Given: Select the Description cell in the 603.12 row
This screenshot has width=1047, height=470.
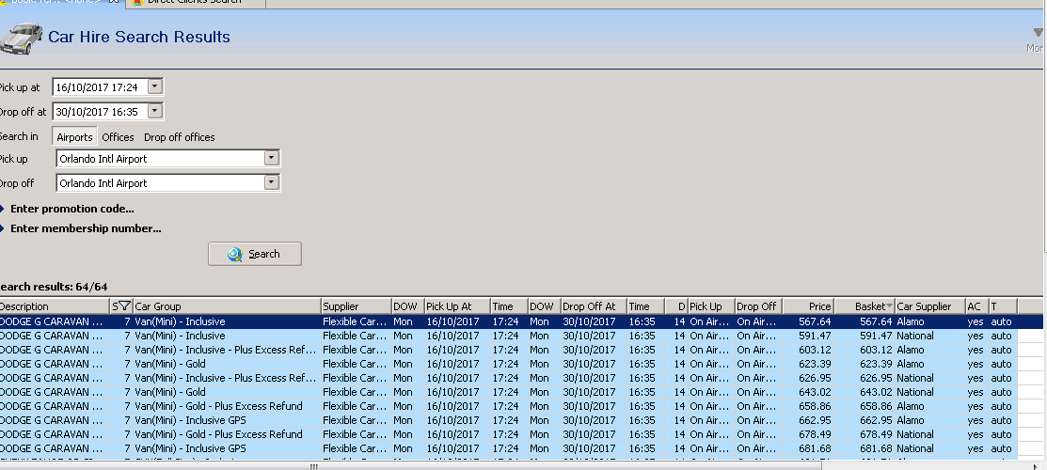Looking at the screenshot, I should (x=54, y=350).
